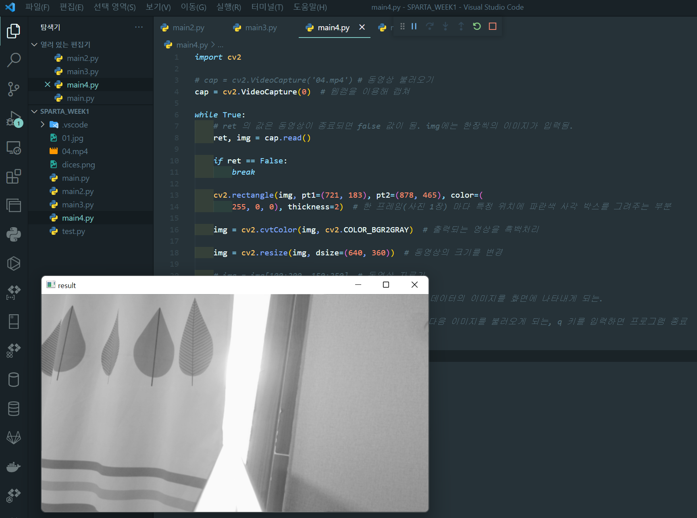Open the Remote Explorer icon
This screenshot has width=697, height=518.
14,148
